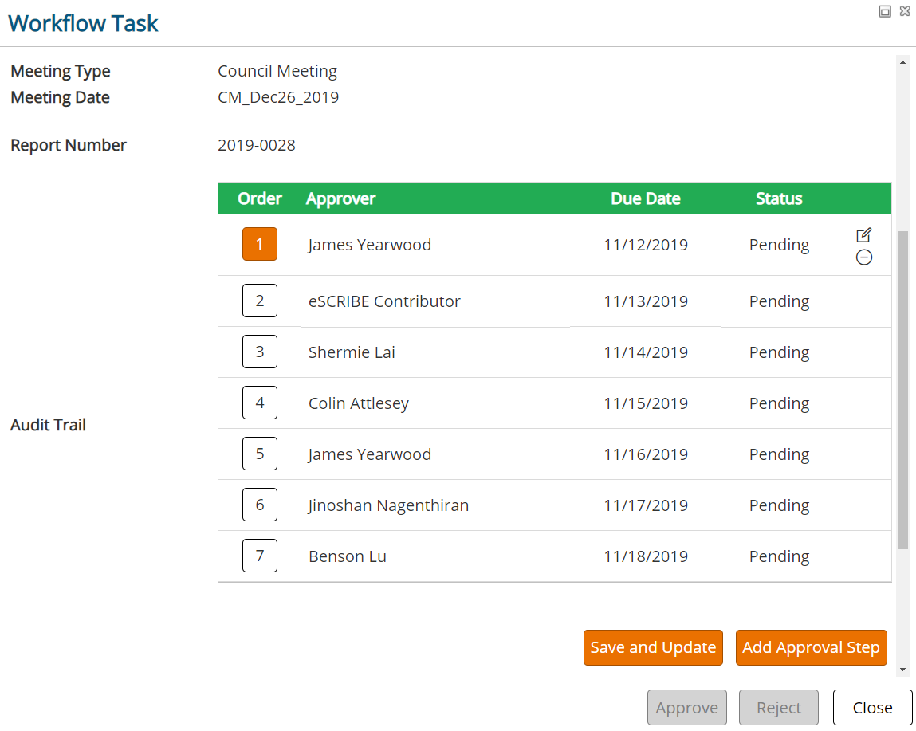Select order number 2 box
Image resolution: width=916 pixels, height=731 pixels.
[259, 301]
